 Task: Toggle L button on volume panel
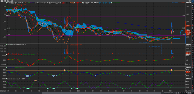187,44
